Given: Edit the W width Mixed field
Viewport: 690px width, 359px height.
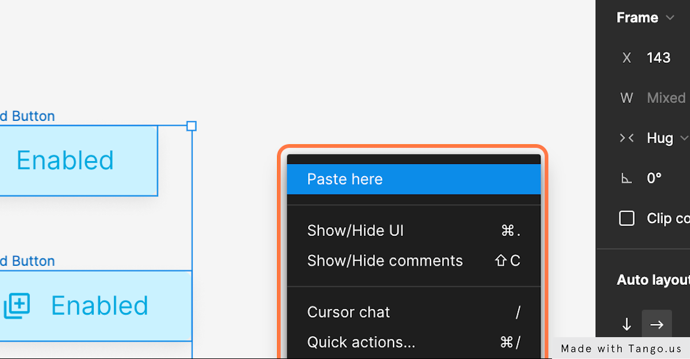Looking at the screenshot, I should coord(666,98).
